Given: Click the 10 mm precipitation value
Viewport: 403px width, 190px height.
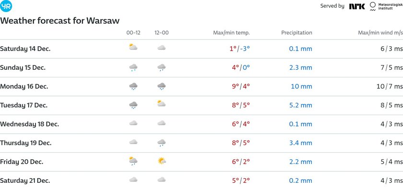Looking at the screenshot, I should point(301,86).
